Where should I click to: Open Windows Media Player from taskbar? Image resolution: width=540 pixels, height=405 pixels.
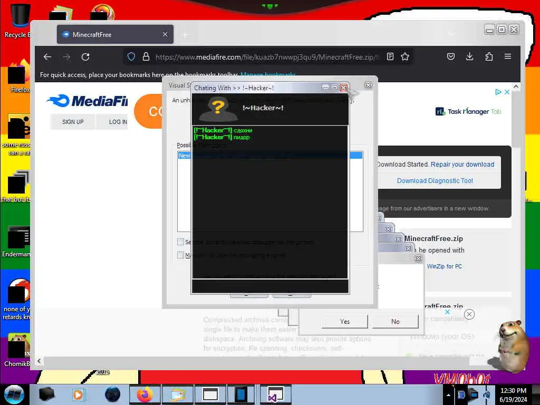coord(78,394)
